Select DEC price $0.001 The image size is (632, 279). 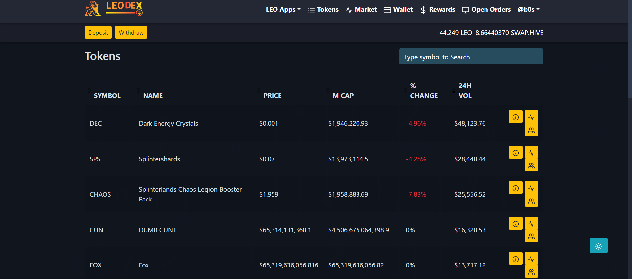(x=269, y=123)
